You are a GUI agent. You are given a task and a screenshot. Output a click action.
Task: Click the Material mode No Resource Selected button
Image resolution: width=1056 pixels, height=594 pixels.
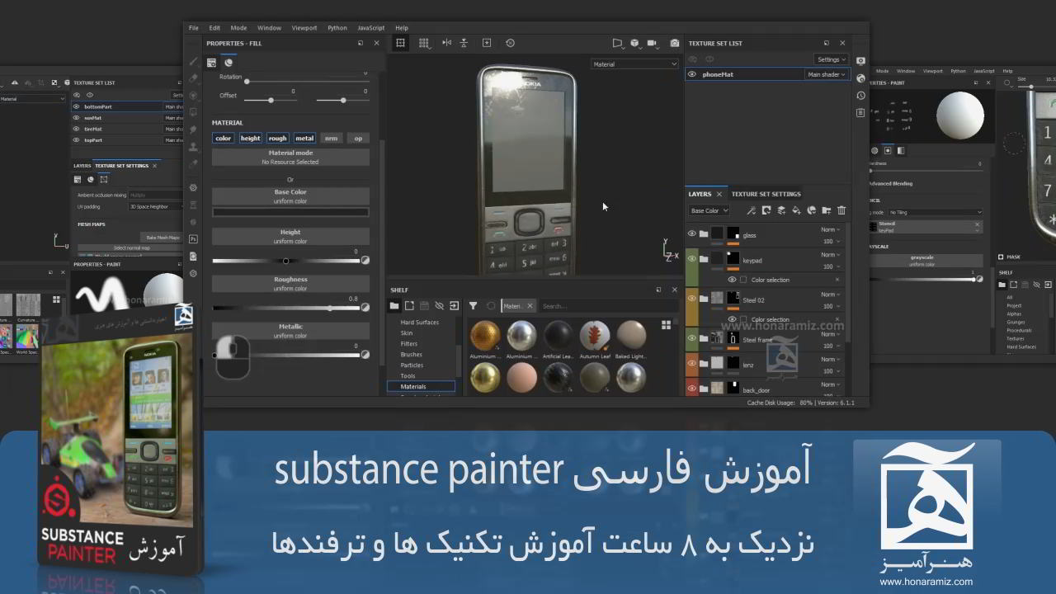290,157
